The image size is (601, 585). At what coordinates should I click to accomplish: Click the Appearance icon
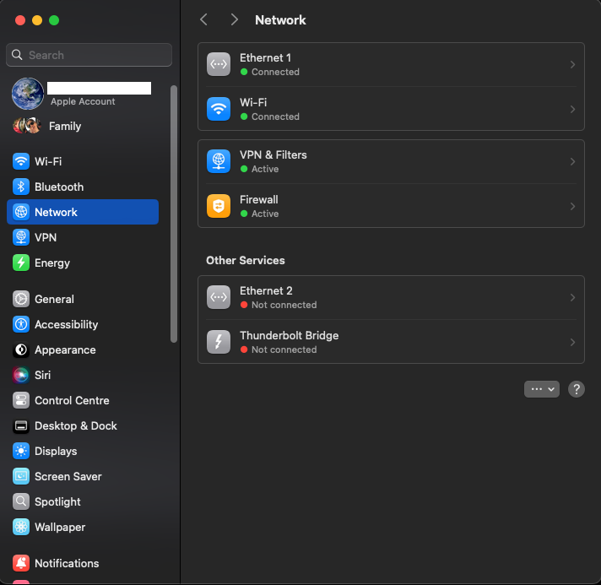click(x=21, y=349)
